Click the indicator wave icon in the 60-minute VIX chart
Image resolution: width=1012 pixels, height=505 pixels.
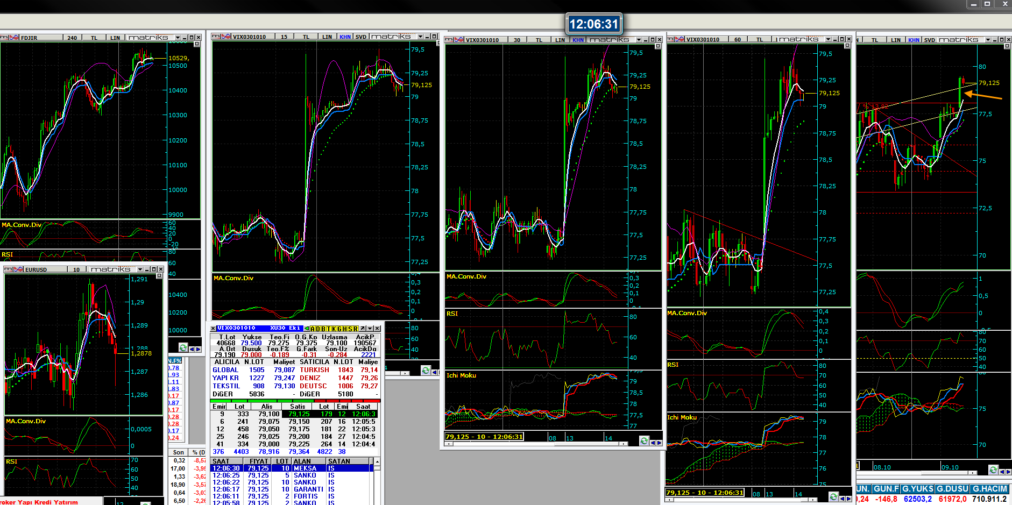tap(679, 39)
